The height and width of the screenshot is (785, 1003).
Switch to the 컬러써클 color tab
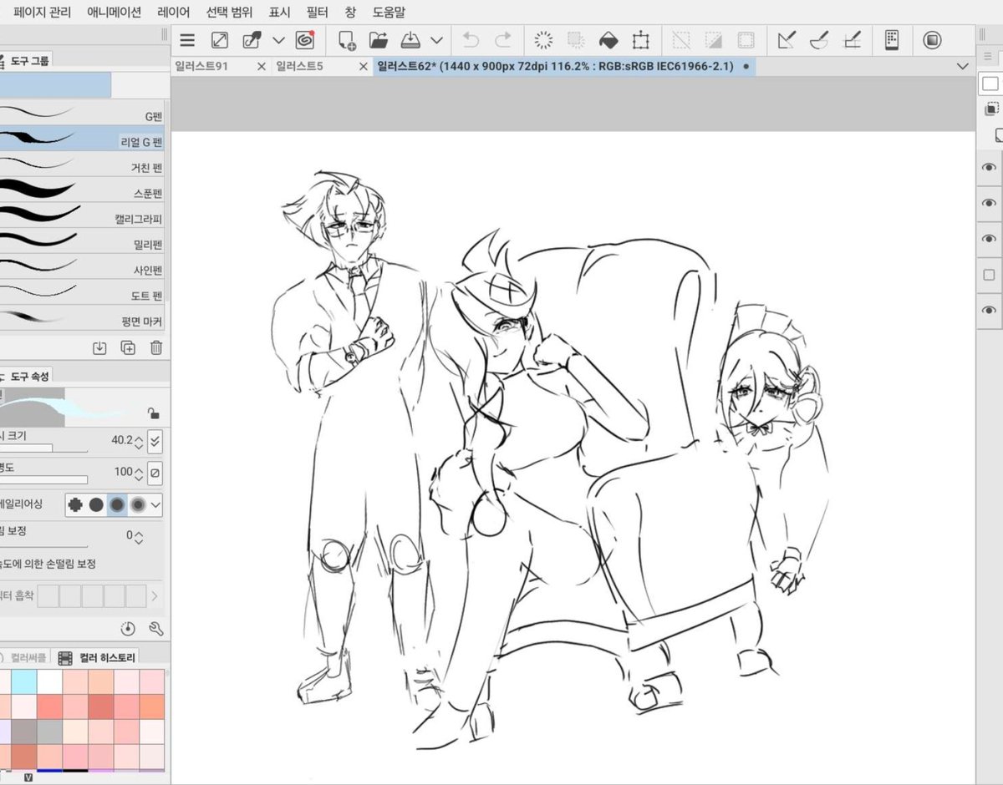point(25,657)
